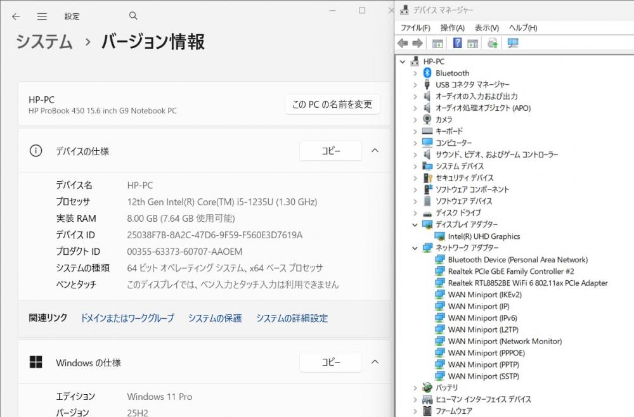Select the Intel(R) UHD Graphics device
This screenshot has width=634, height=417.
483,236
